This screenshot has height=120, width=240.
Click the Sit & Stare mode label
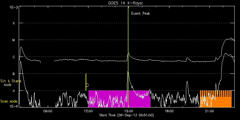pyautogui.click(x=11, y=82)
